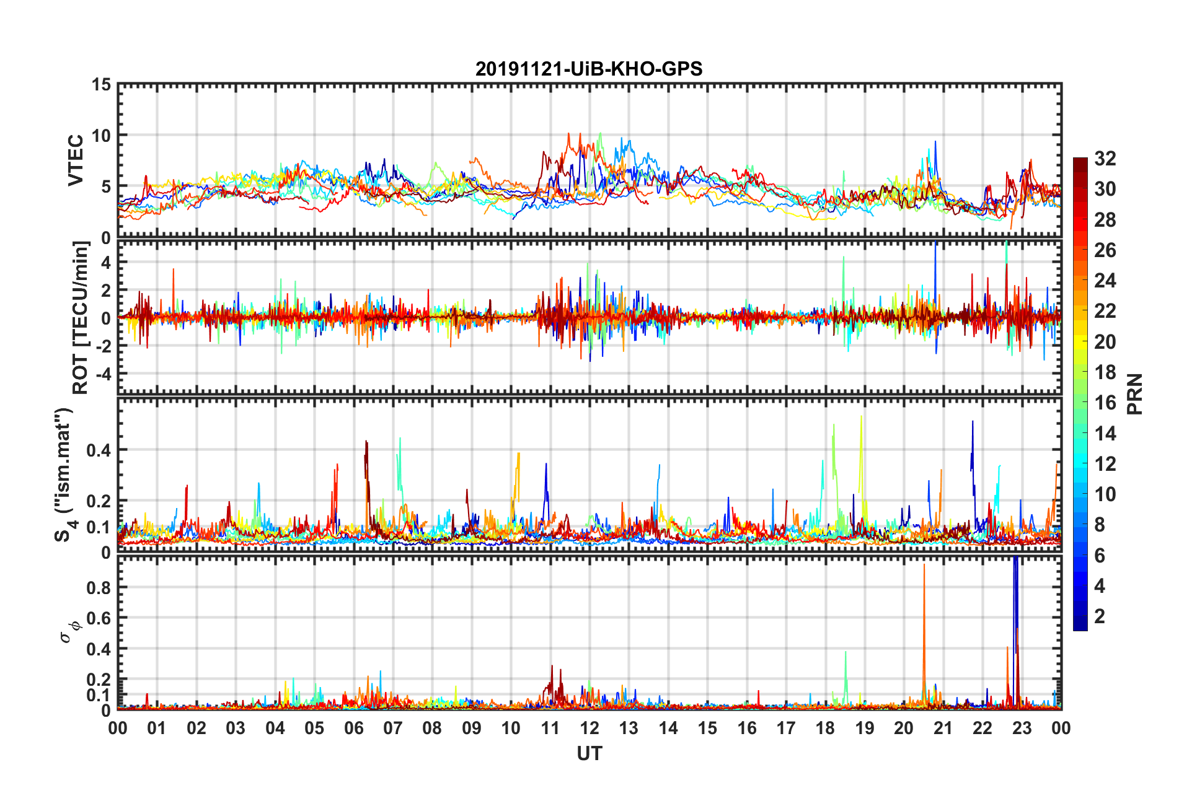Select colorbar tick label 4
Image resolution: width=1179 pixels, height=788 pixels.
coord(1100,586)
